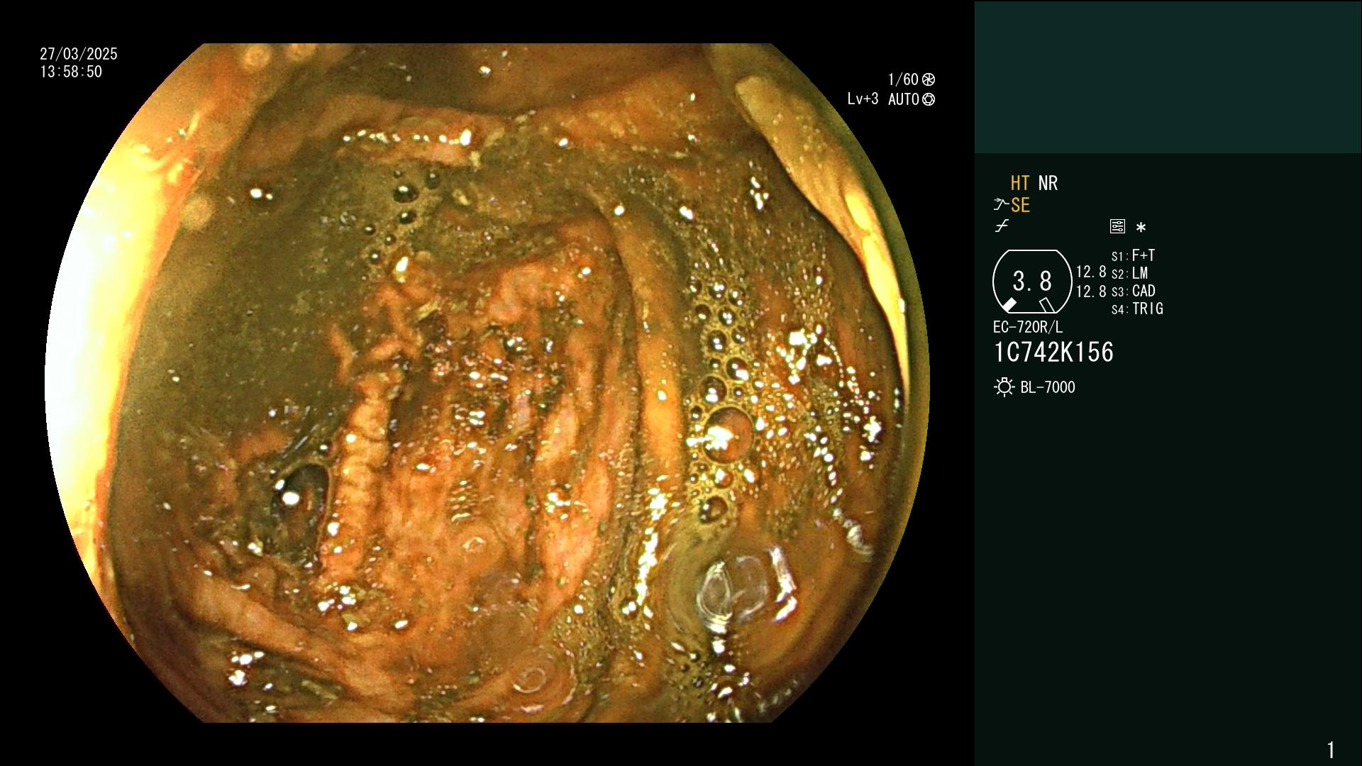This screenshot has width=1362, height=766.
Task: Click the HT indicator
Action: click(1020, 183)
